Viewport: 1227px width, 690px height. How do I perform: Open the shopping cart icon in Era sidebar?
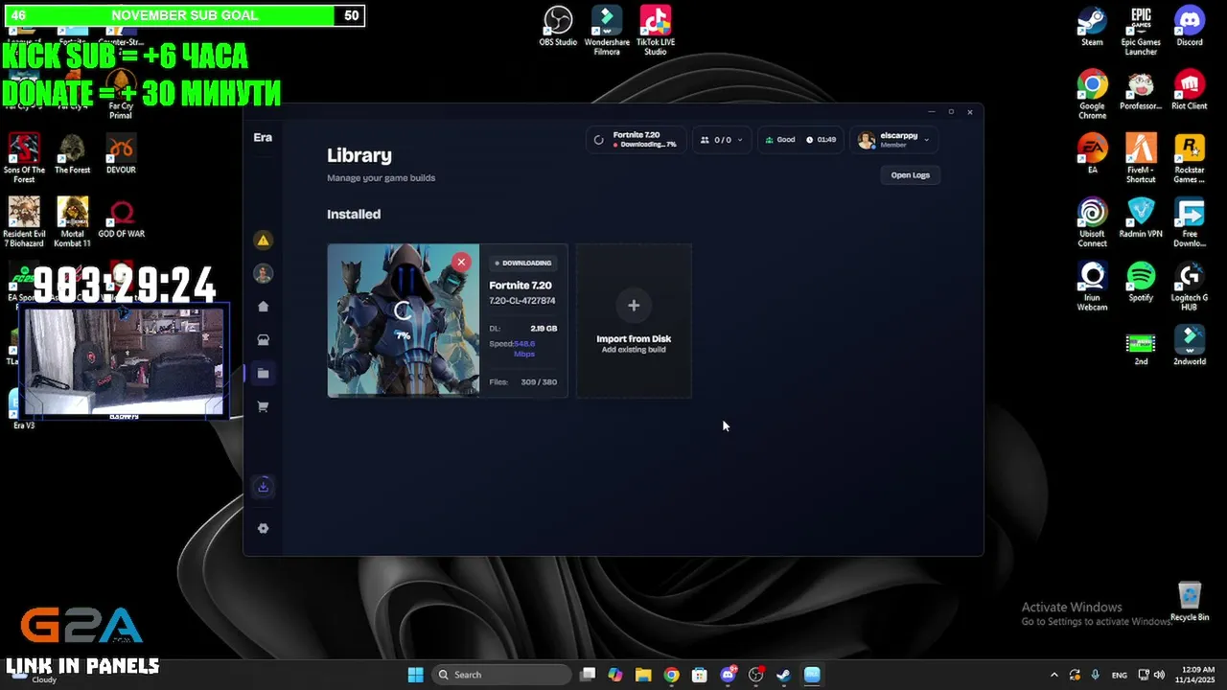pyautogui.click(x=263, y=407)
